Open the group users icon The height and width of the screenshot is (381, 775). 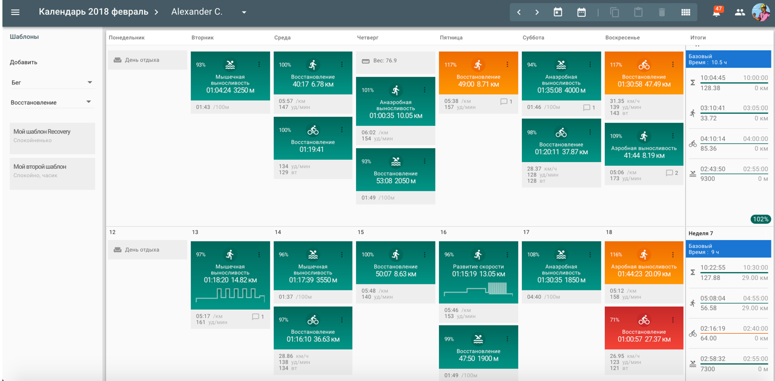pos(739,12)
